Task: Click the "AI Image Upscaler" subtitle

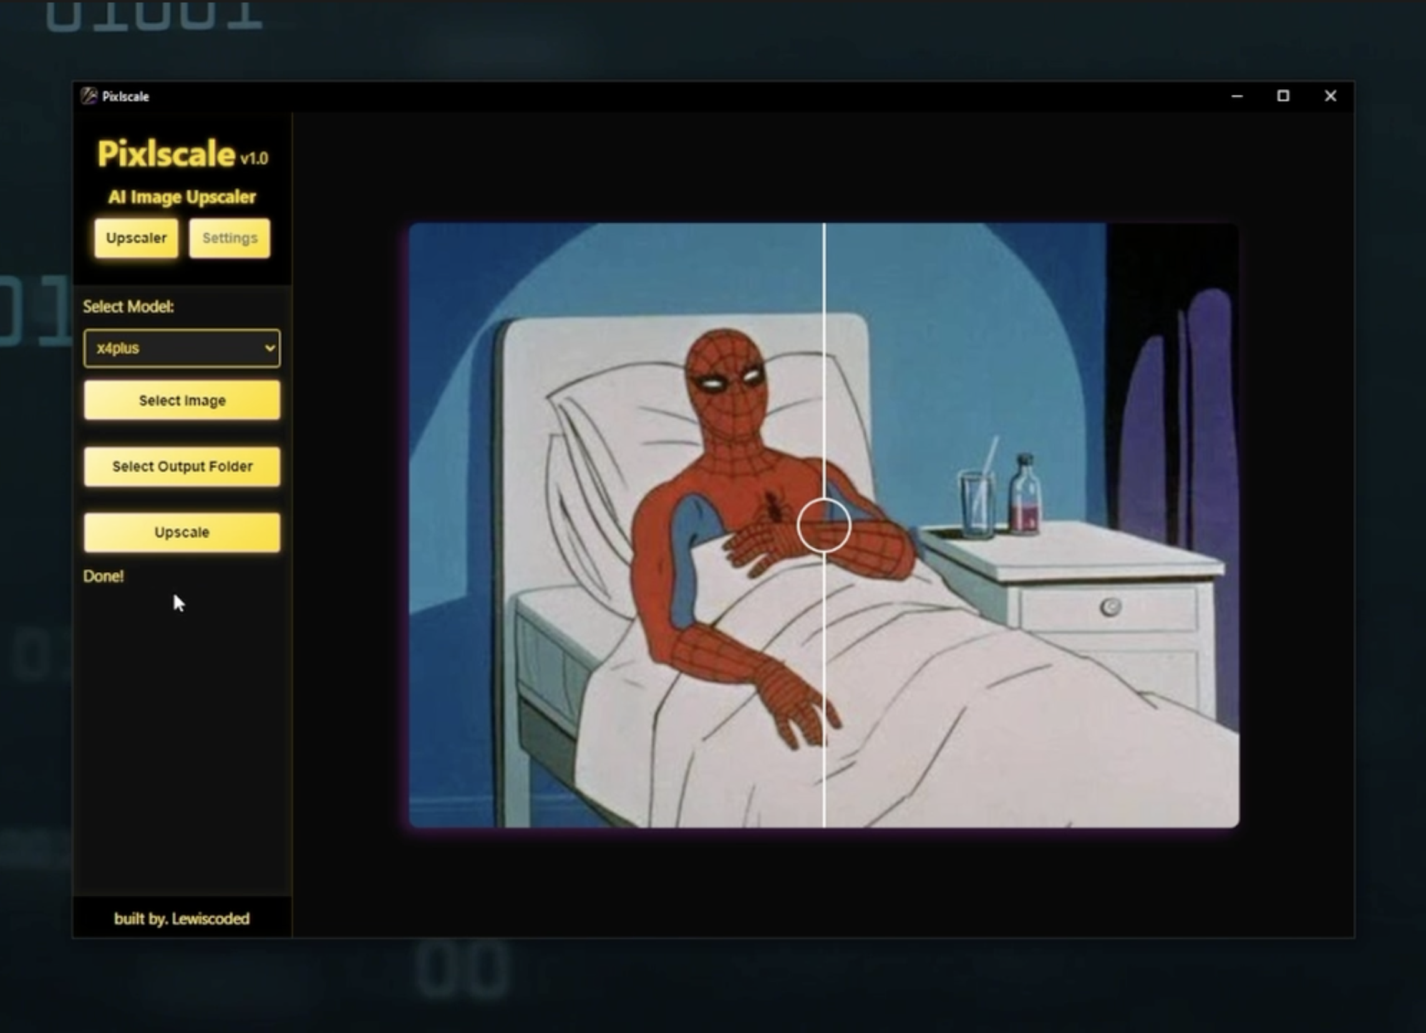Action: point(182,196)
